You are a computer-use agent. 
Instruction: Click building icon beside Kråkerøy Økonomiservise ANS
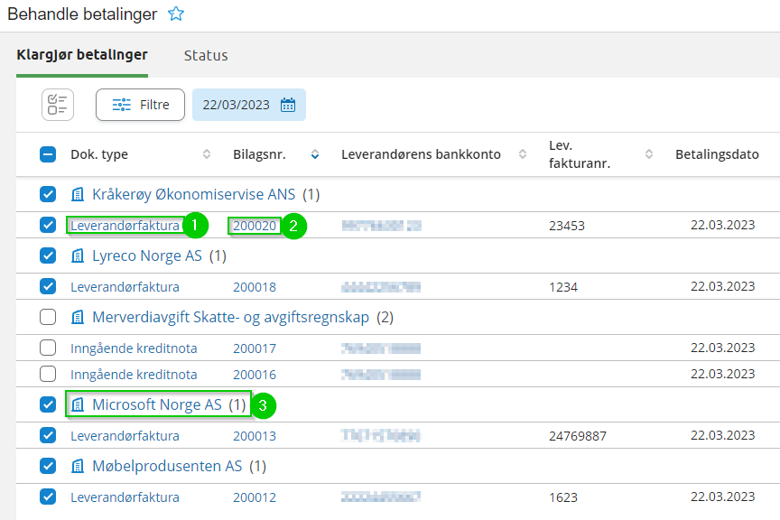pyautogui.click(x=78, y=194)
